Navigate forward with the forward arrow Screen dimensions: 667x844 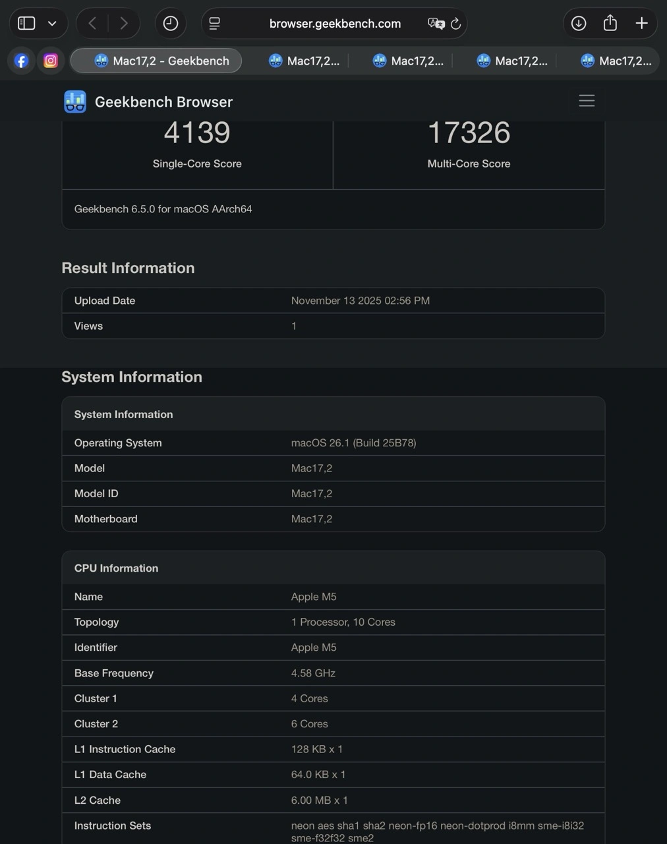[x=125, y=23]
